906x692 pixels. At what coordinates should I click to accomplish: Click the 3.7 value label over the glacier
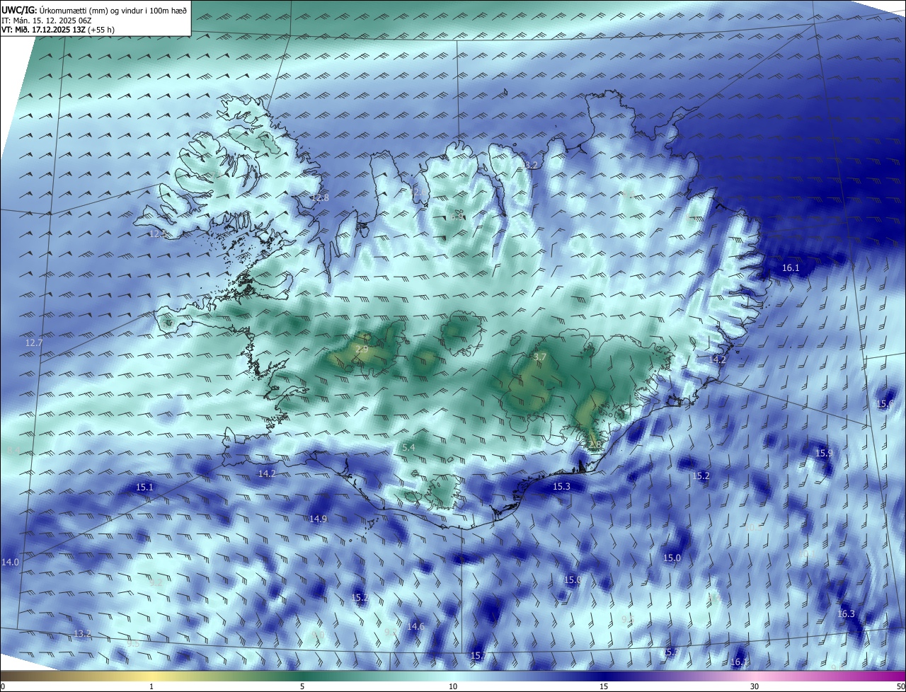[x=540, y=357]
